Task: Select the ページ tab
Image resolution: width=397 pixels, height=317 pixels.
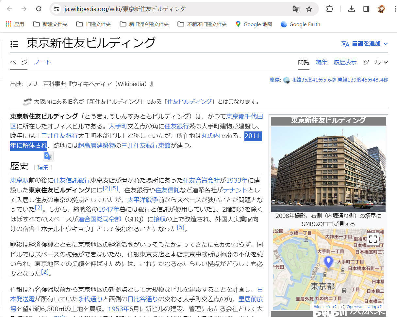Action: click(x=19, y=62)
